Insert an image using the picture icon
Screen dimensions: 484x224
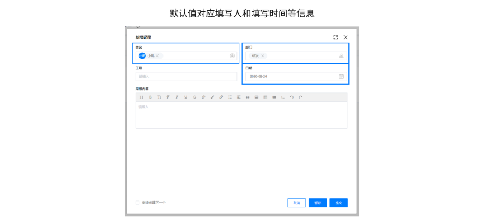(257, 97)
